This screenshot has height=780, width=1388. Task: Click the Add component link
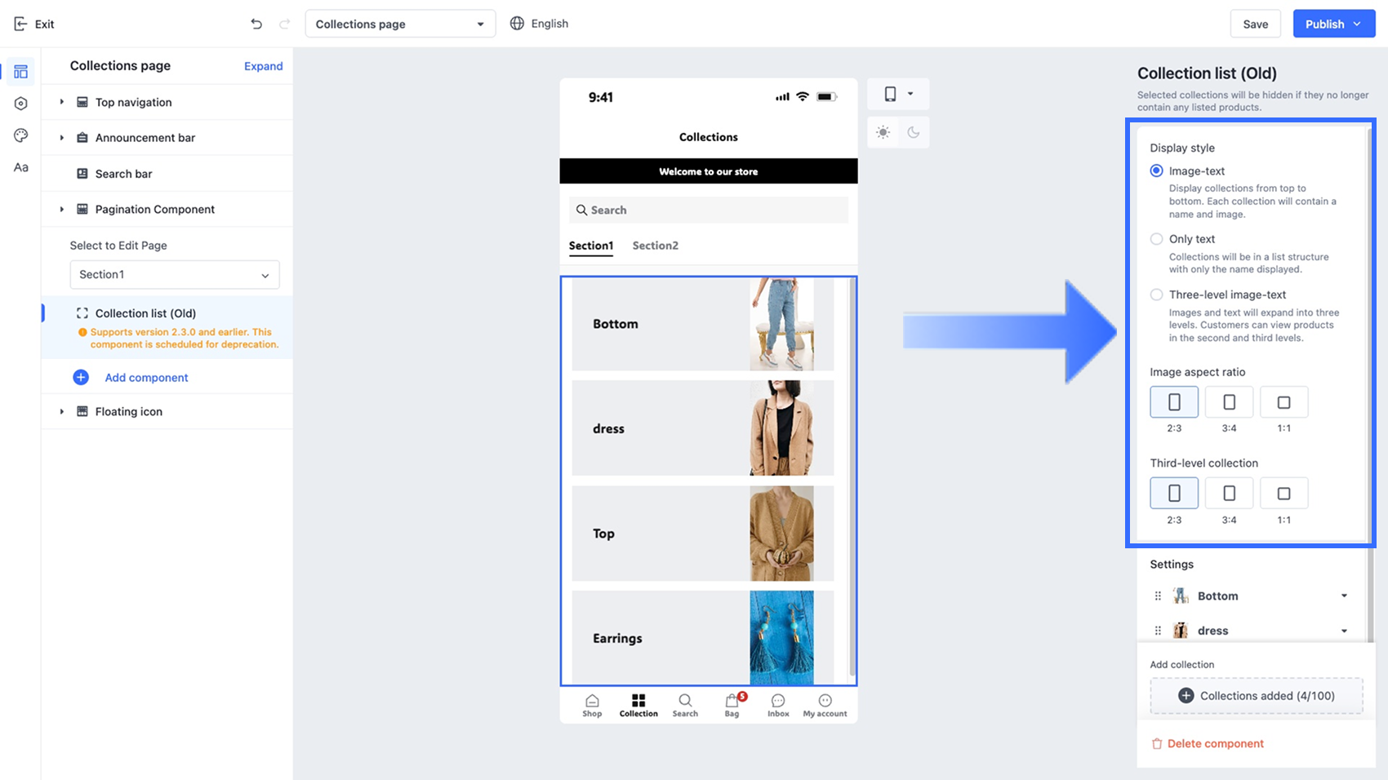(x=146, y=378)
